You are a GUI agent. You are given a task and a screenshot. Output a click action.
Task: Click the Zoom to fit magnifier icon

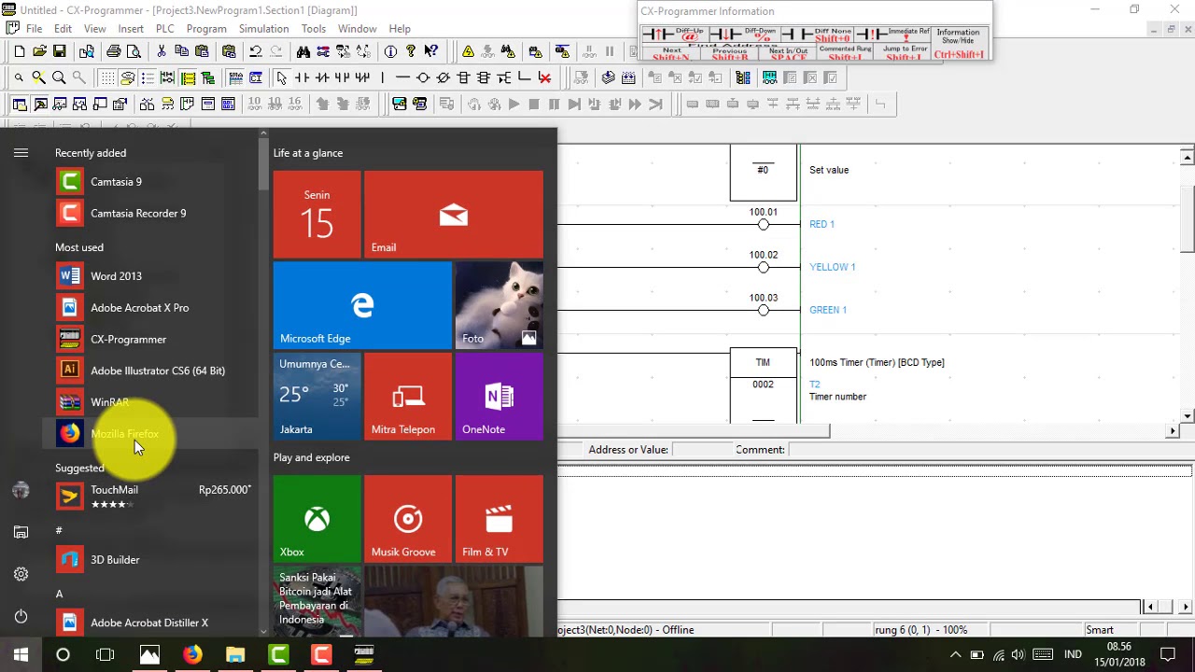point(38,78)
